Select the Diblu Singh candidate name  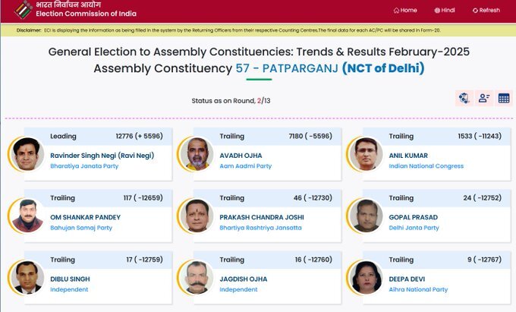(x=70, y=279)
